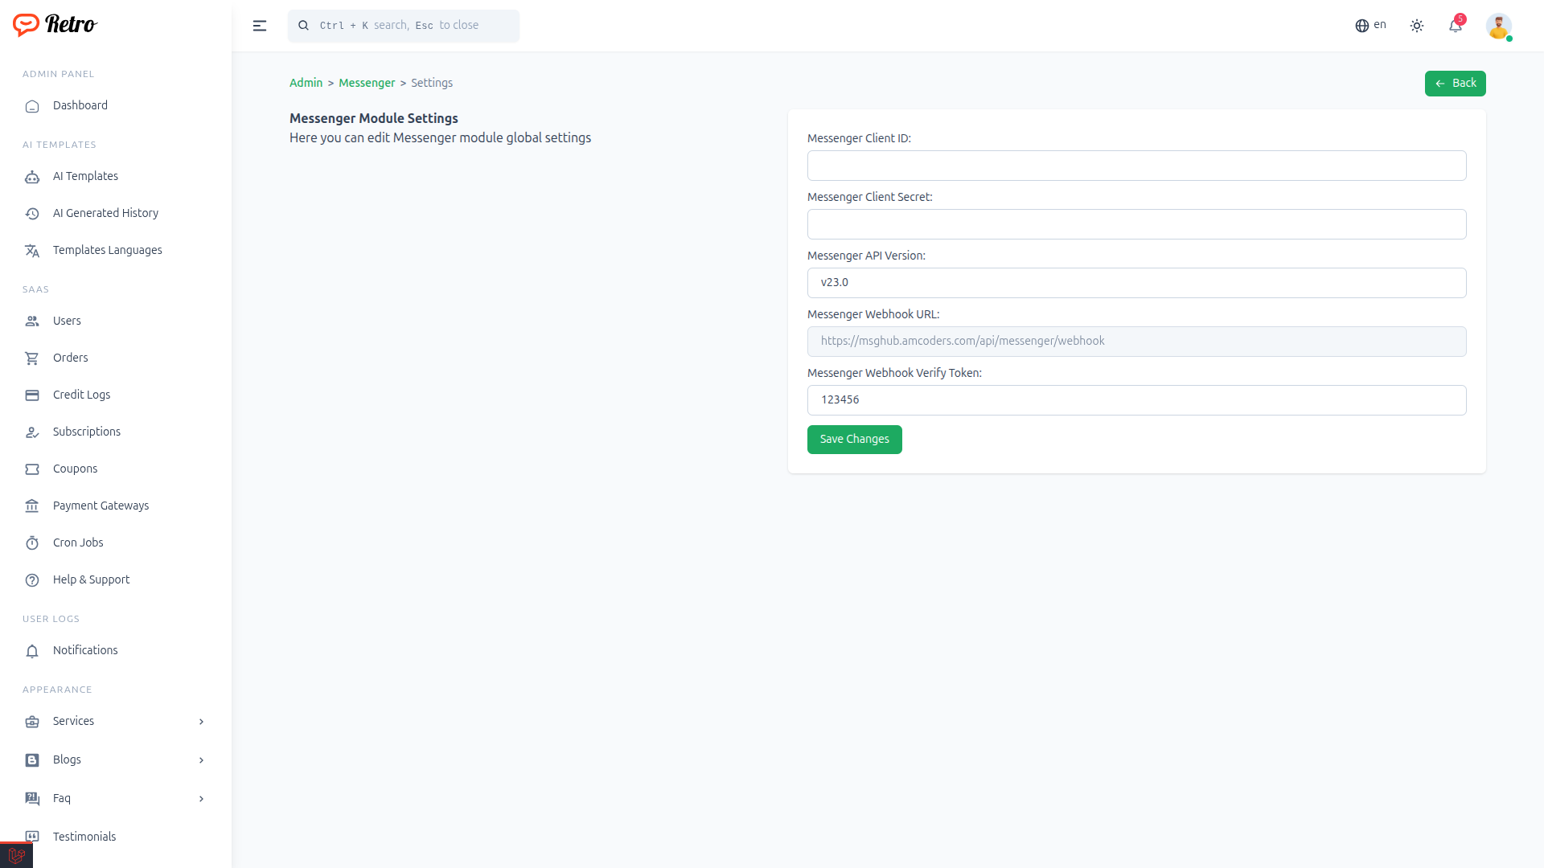Click the Messenger breadcrumb link
1544x868 pixels.
pyautogui.click(x=367, y=83)
